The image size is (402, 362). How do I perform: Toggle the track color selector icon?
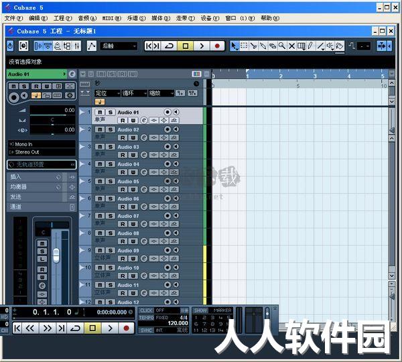coord(196,74)
